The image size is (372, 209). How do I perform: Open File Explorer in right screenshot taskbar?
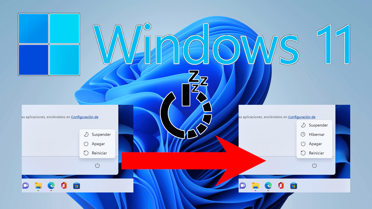[255, 185]
